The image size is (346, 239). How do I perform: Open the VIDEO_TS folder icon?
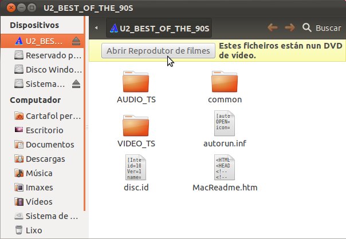136,126
